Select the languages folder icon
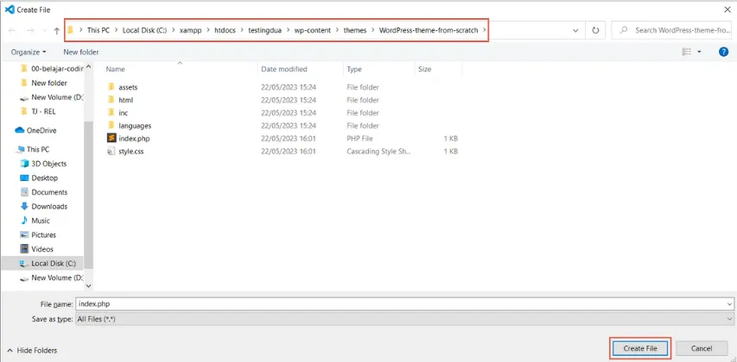This screenshot has height=362, width=737. tap(111, 126)
